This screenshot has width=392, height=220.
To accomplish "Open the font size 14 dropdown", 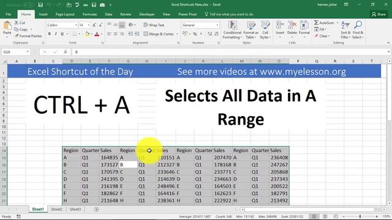I will pyautogui.click(x=88, y=25).
